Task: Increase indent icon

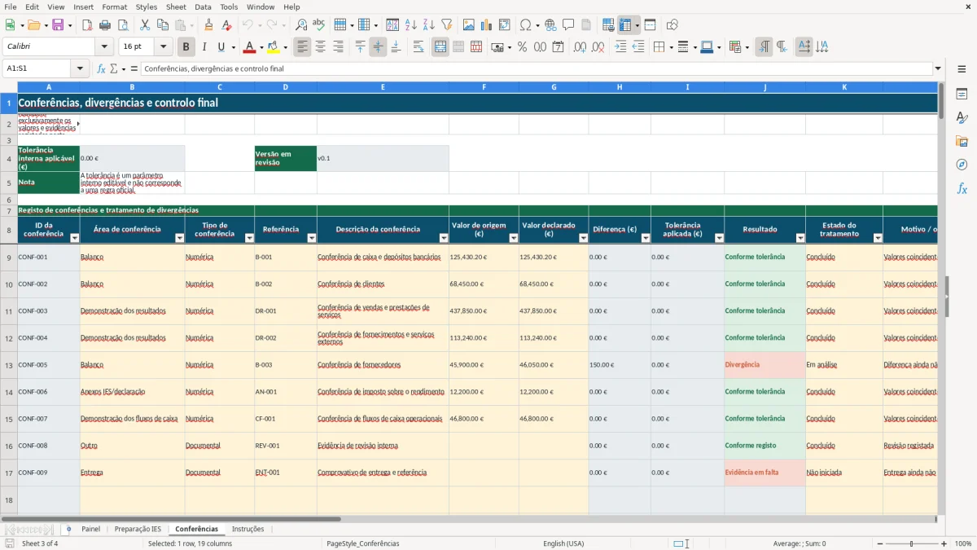Action: click(x=620, y=47)
